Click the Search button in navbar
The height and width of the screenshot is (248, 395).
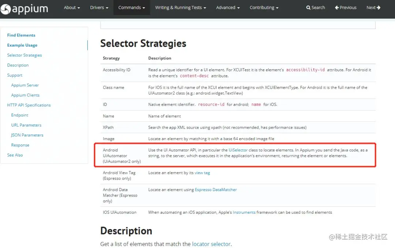tap(315, 8)
